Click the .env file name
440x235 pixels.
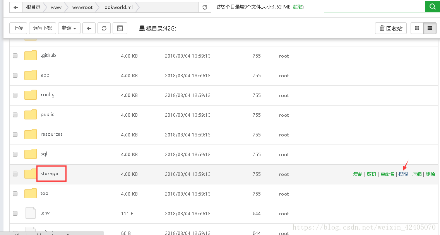pyautogui.click(x=45, y=213)
